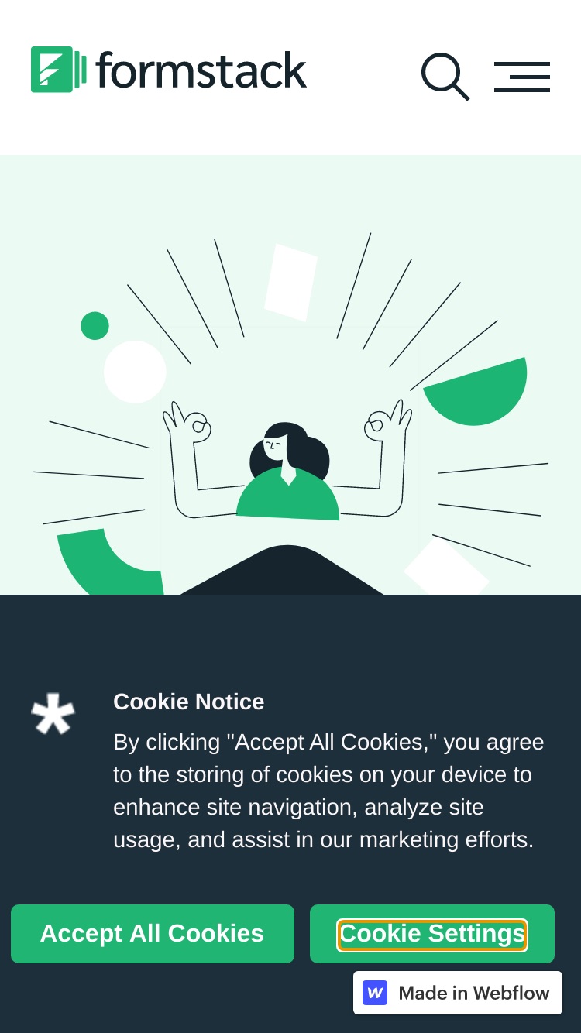Click the blue Webflow W icon

click(375, 993)
